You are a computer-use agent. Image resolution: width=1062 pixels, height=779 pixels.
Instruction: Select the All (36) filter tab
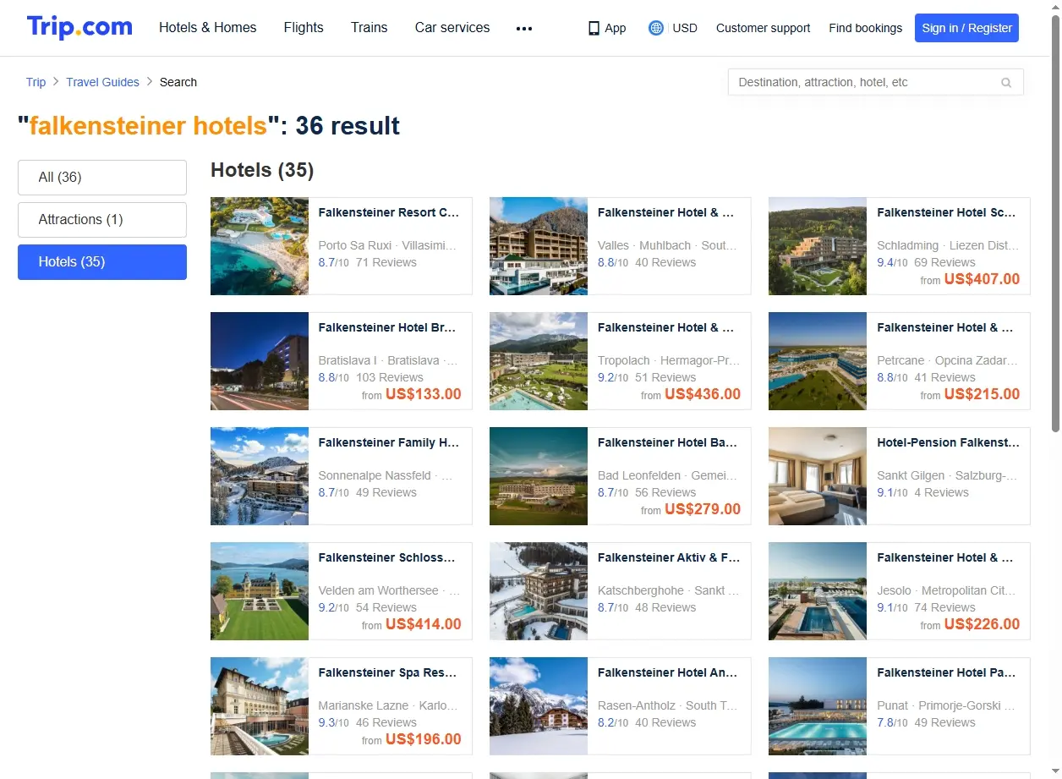click(x=102, y=178)
